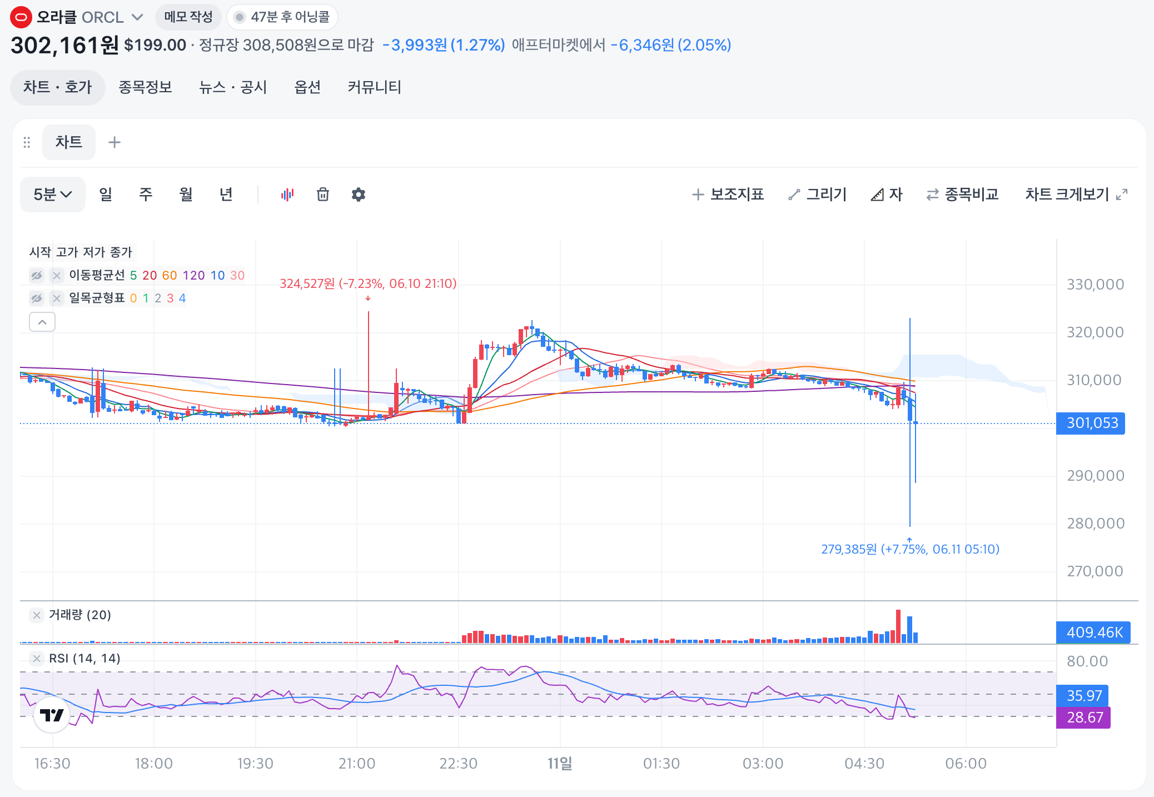This screenshot has width=1154, height=797.
Task: Remove the 거래량 (20) indicator
Action: point(37,615)
